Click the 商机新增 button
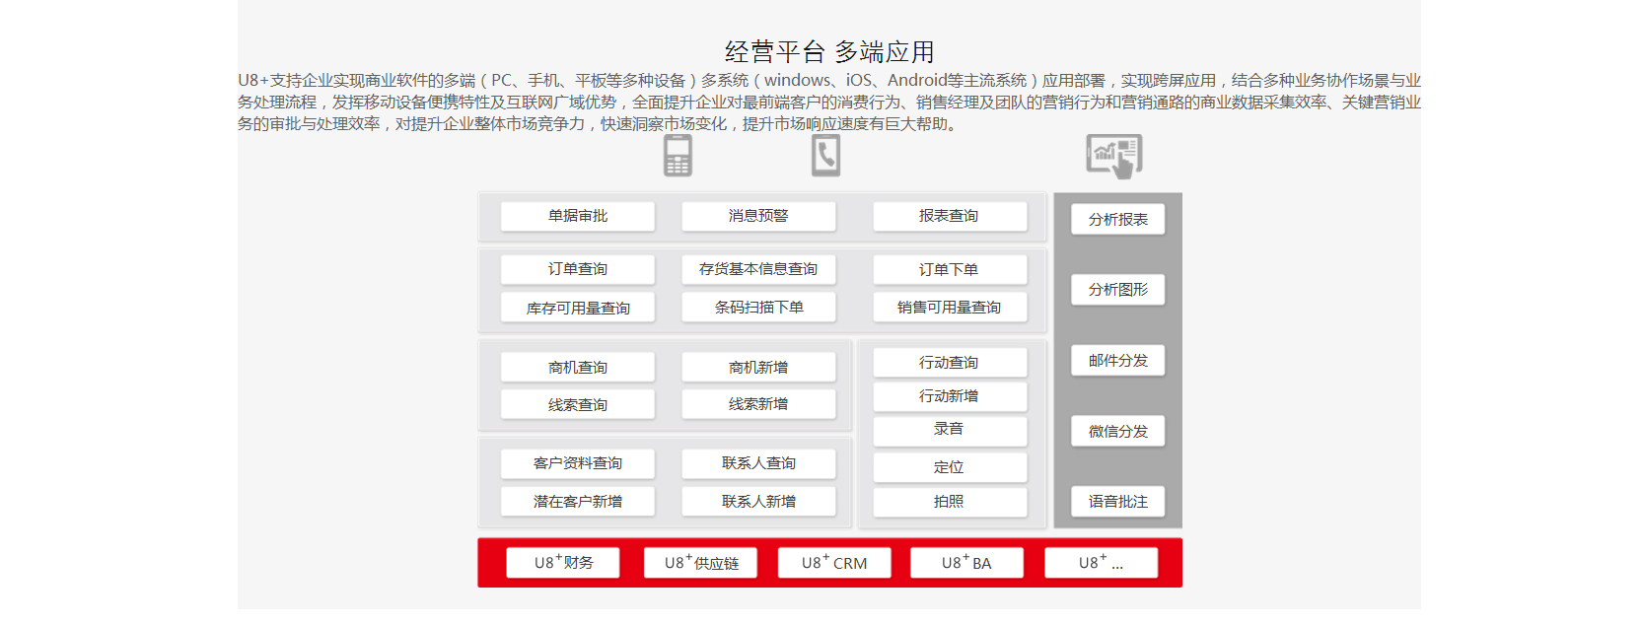Image resolution: width=1643 pixels, height=625 pixels. [x=757, y=367]
